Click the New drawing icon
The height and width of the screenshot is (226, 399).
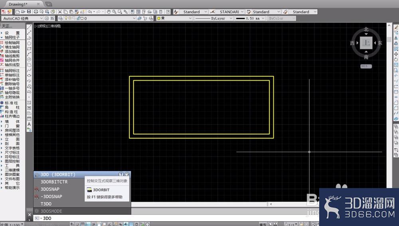coord(18,12)
